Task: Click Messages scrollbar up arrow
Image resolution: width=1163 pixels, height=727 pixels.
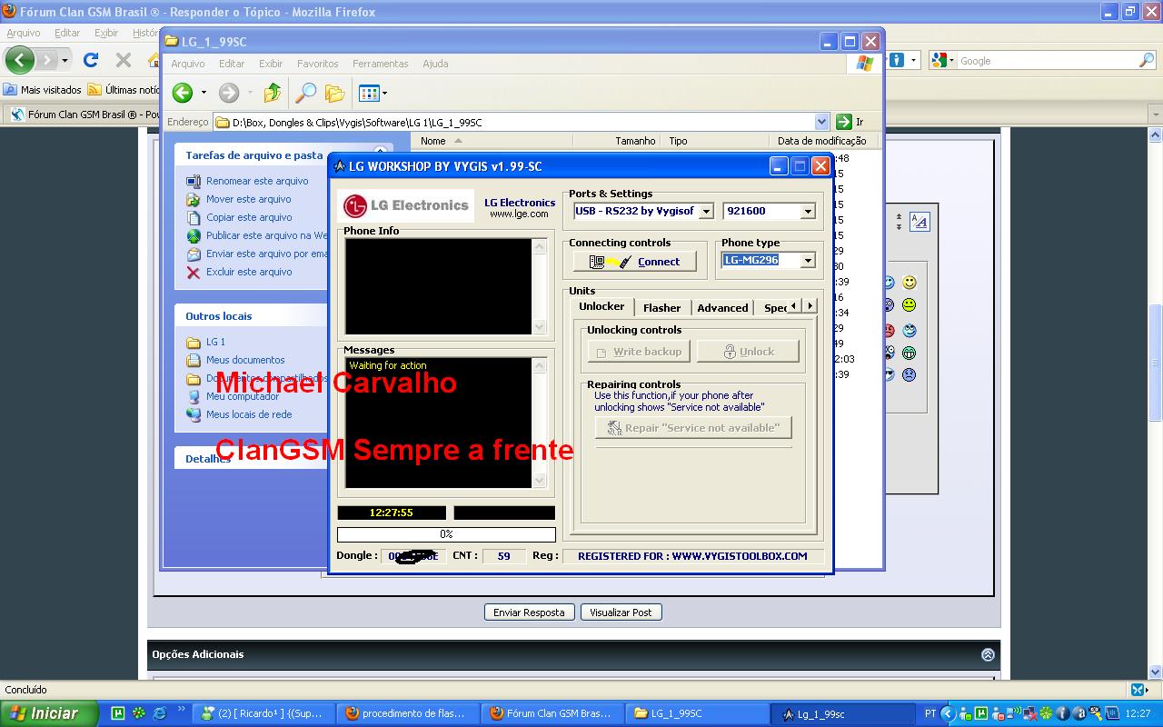Action: coord(540,365)
